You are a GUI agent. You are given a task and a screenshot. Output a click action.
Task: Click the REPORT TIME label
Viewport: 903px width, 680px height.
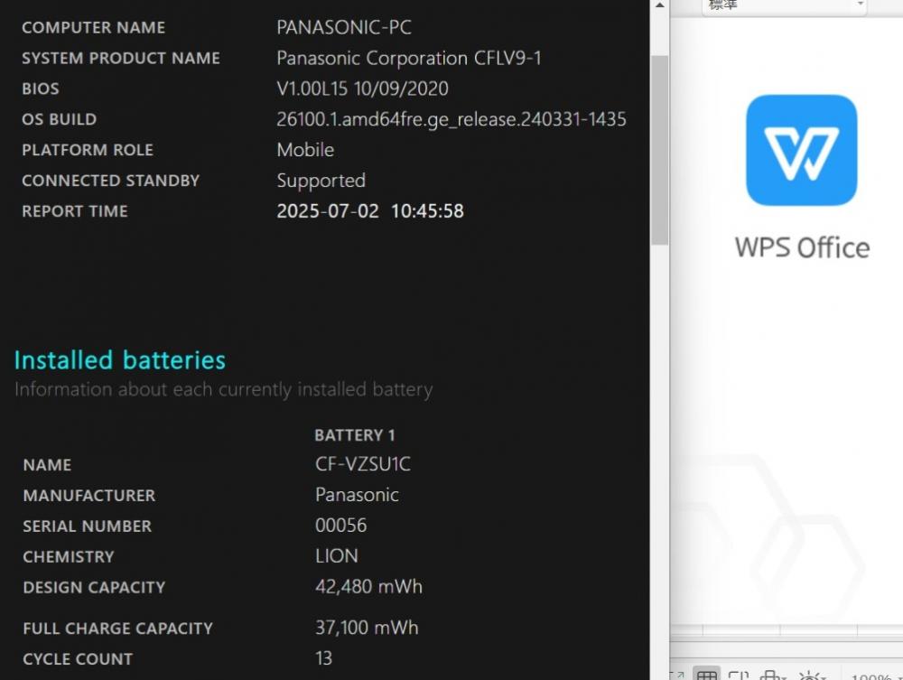75,211
